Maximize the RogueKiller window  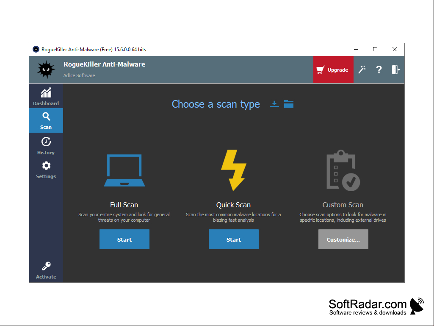coord(375,49)
